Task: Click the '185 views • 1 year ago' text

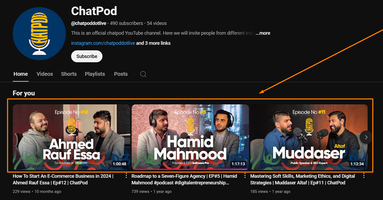Action: [x=270, y=191]
